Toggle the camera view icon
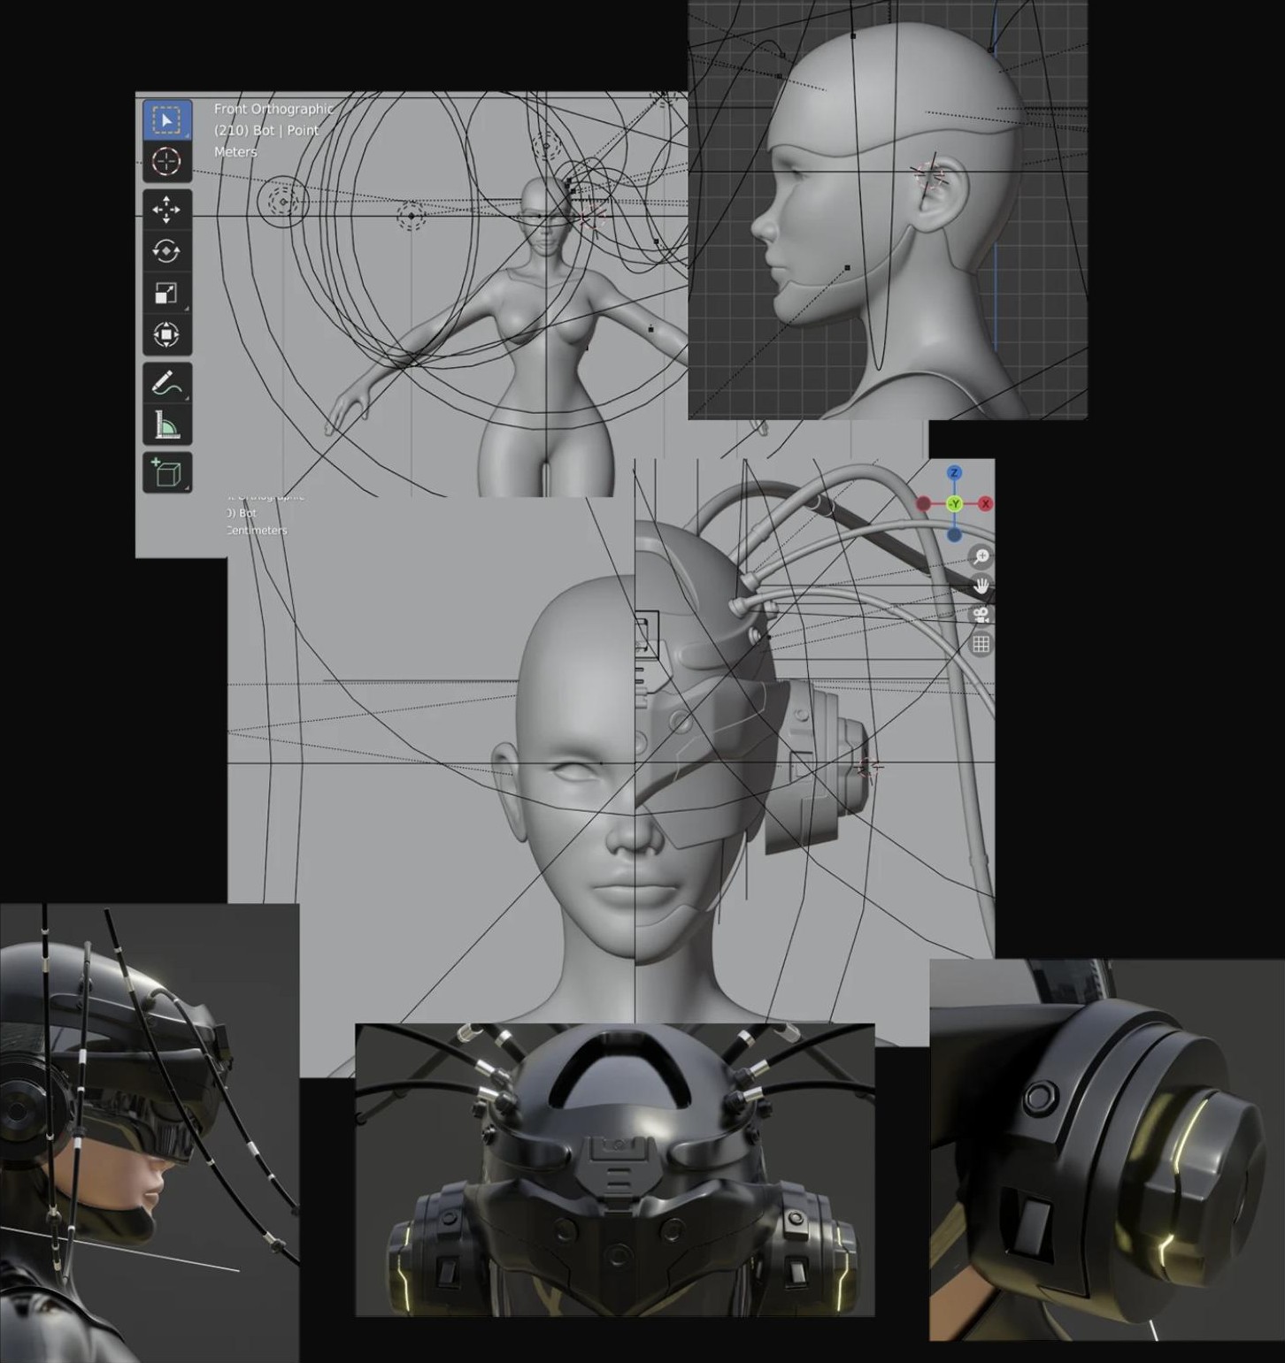This screenshot has width=1285, height=1363. pyautogui.click(x=981, y=615)
